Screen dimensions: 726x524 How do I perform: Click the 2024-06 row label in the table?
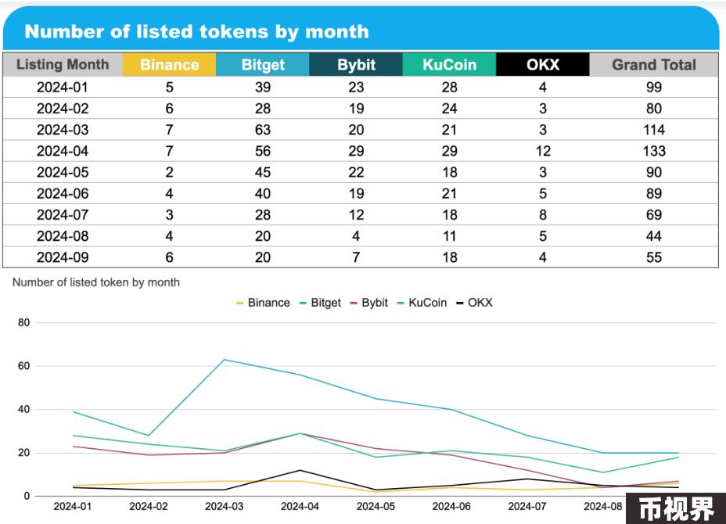(63, 193)
